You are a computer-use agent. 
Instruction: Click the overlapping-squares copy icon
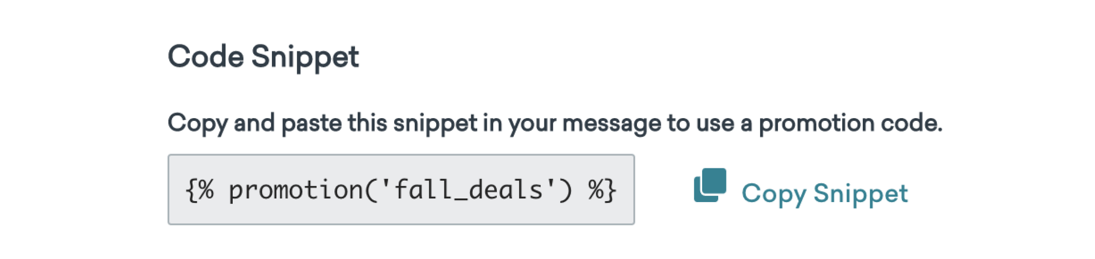click(709, 185)
